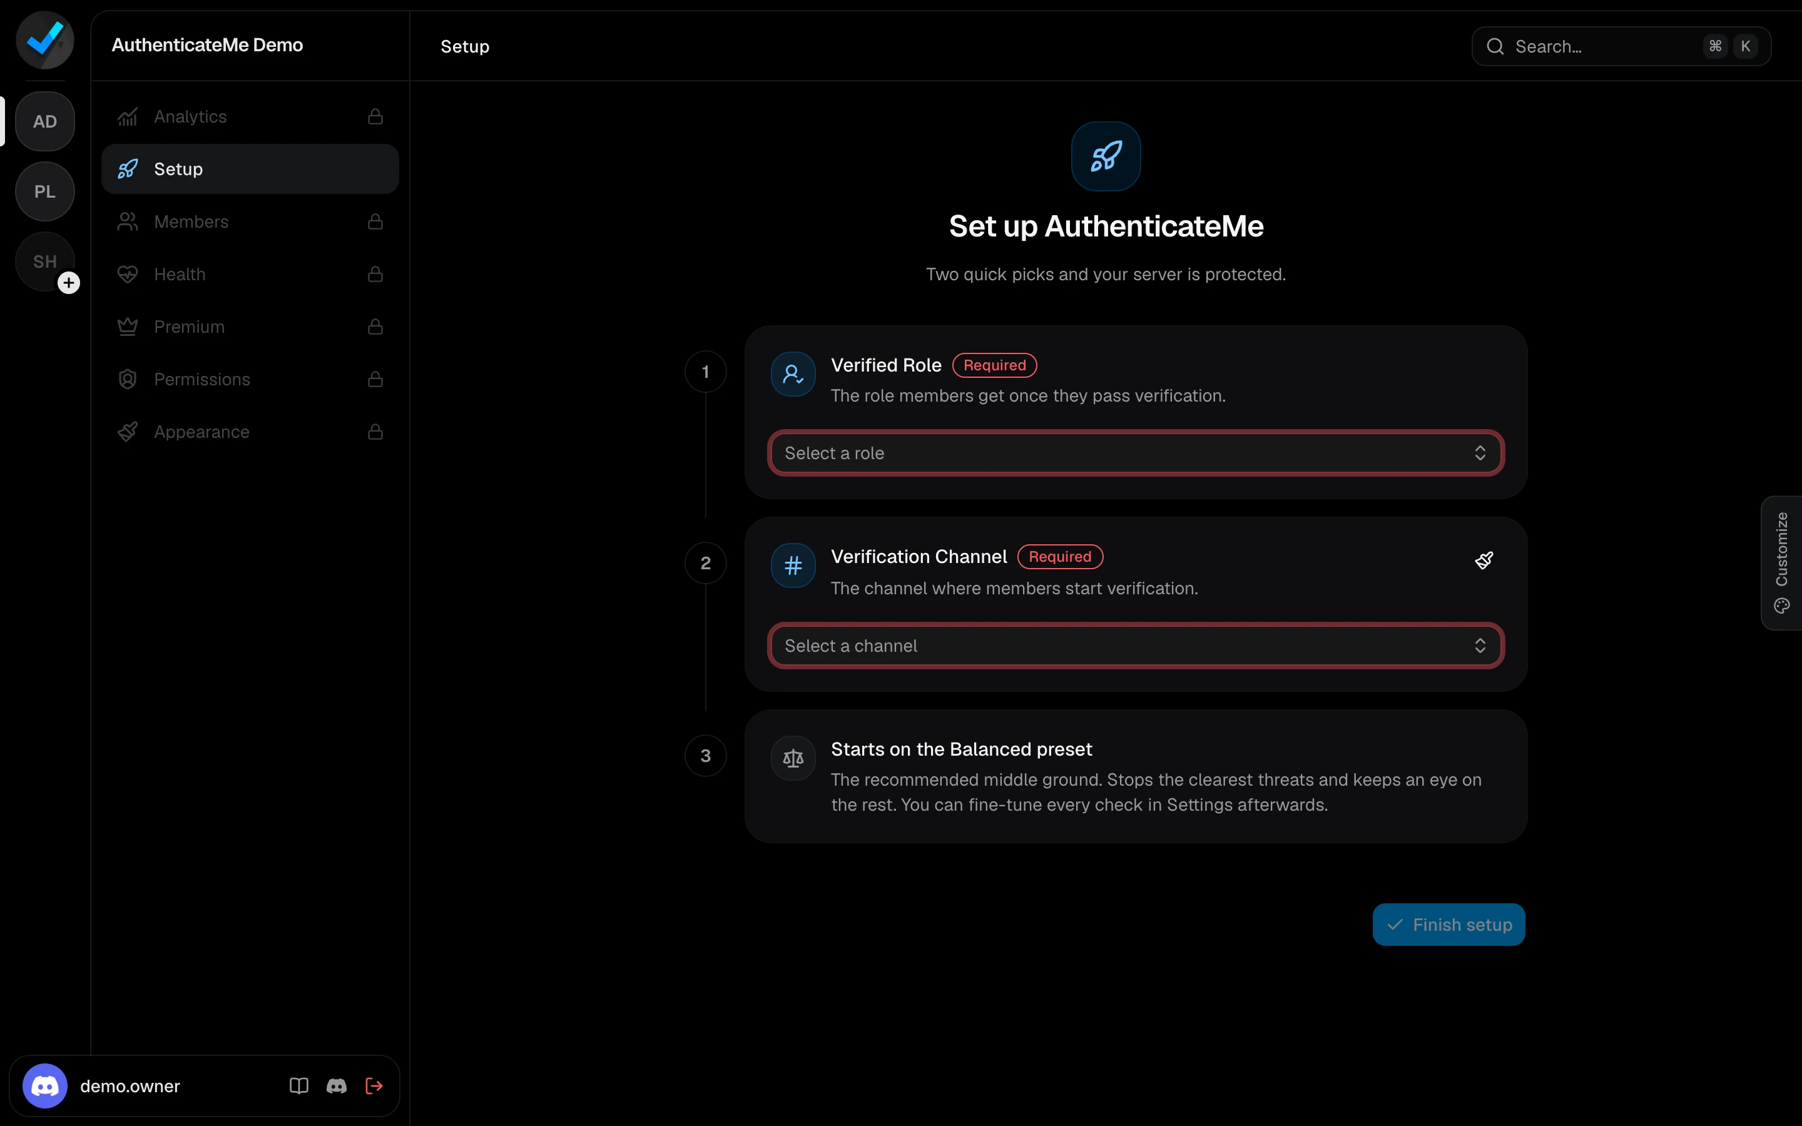
Task: Open the Setup sidebar item
Action: click(x=250, y=169)
